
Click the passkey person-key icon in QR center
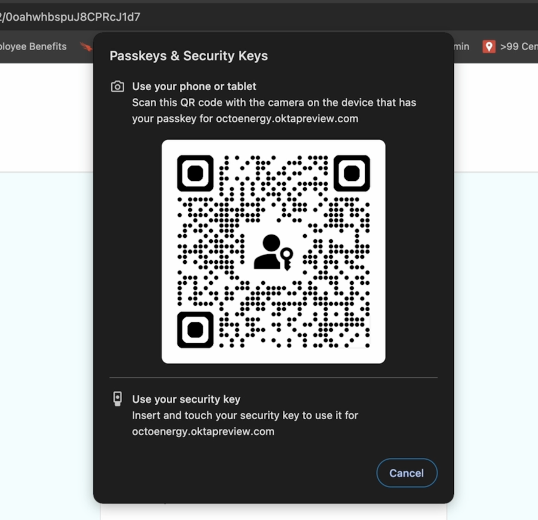[x=273, y=252]
